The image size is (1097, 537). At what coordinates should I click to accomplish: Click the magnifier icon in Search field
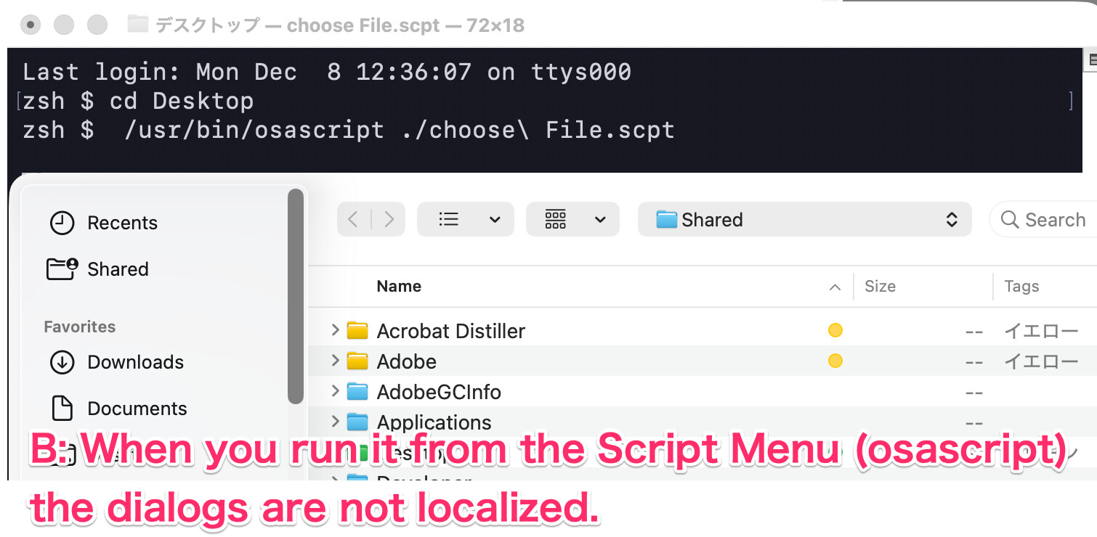click(1009, 220)
